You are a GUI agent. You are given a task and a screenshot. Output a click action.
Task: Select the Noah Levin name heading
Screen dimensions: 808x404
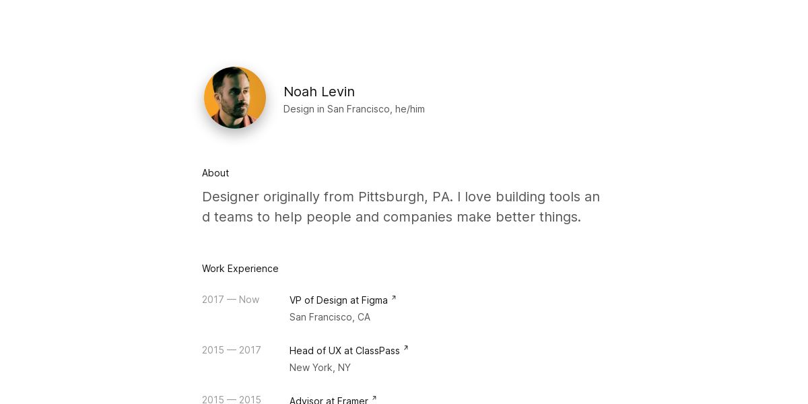[x=319, y=92]
